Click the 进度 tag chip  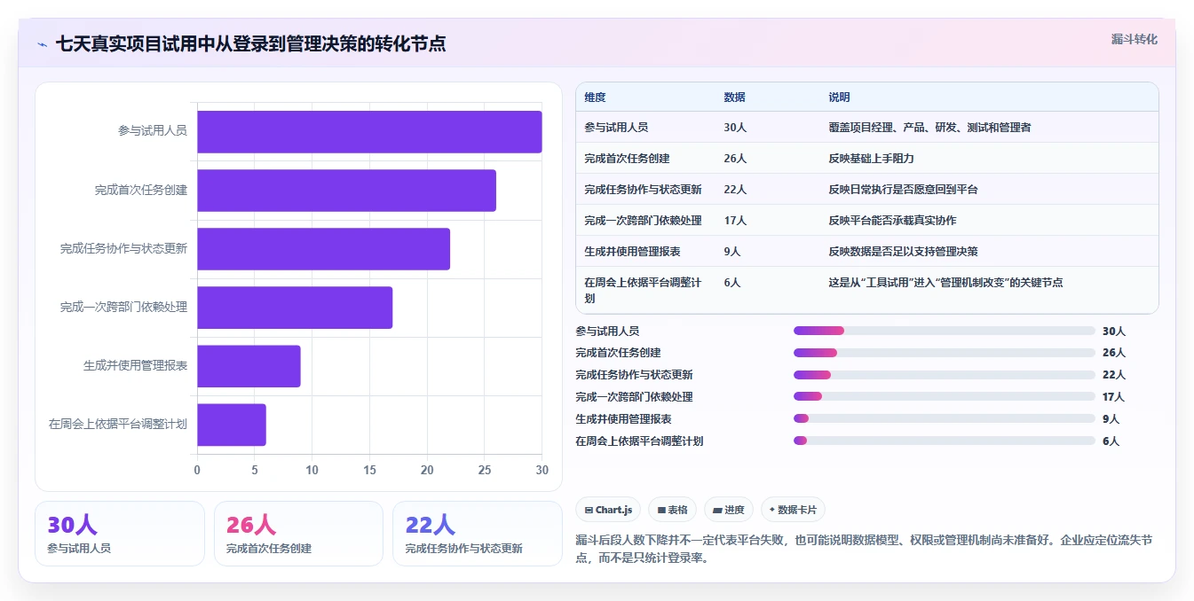click(x=729, y=510)
